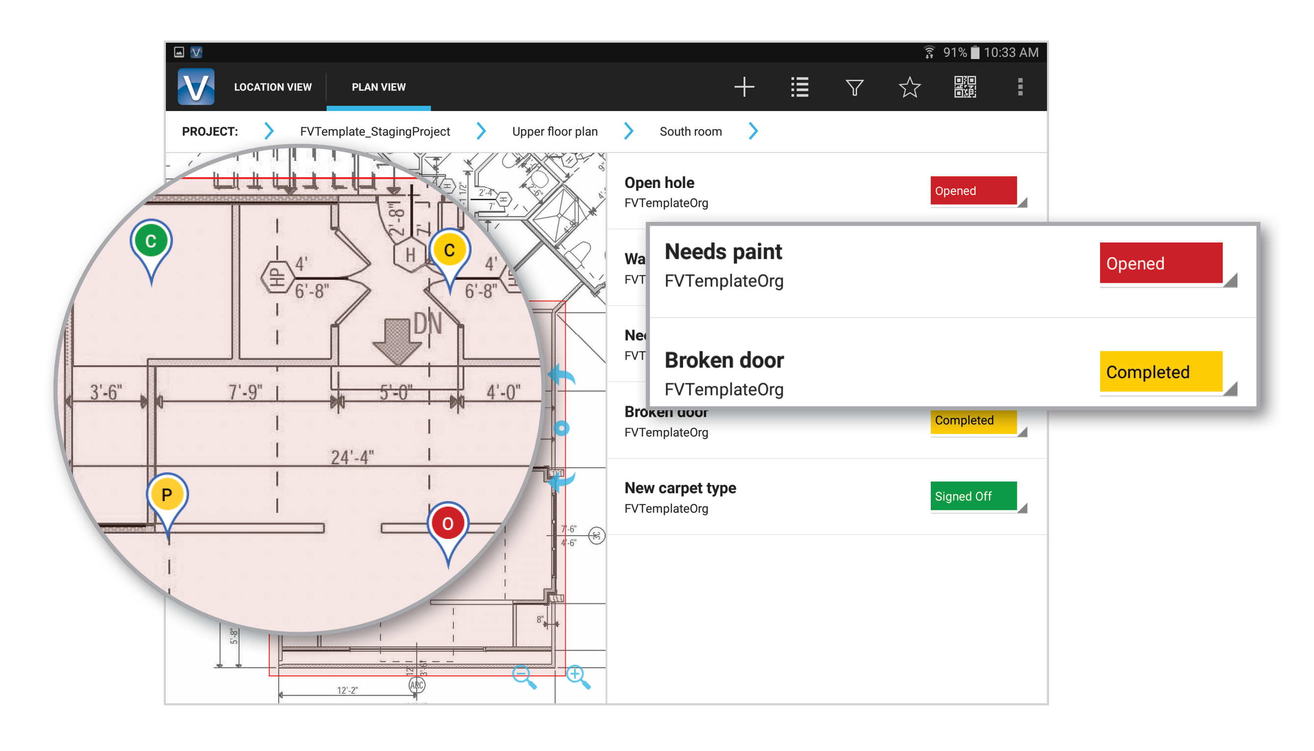Navigate to FVTemplate_StagingProject breadcrumb
Screen dimensions: 1314x751
(374, 132)
